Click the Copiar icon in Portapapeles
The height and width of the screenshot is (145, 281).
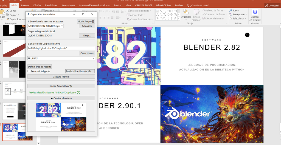(8, 15)
